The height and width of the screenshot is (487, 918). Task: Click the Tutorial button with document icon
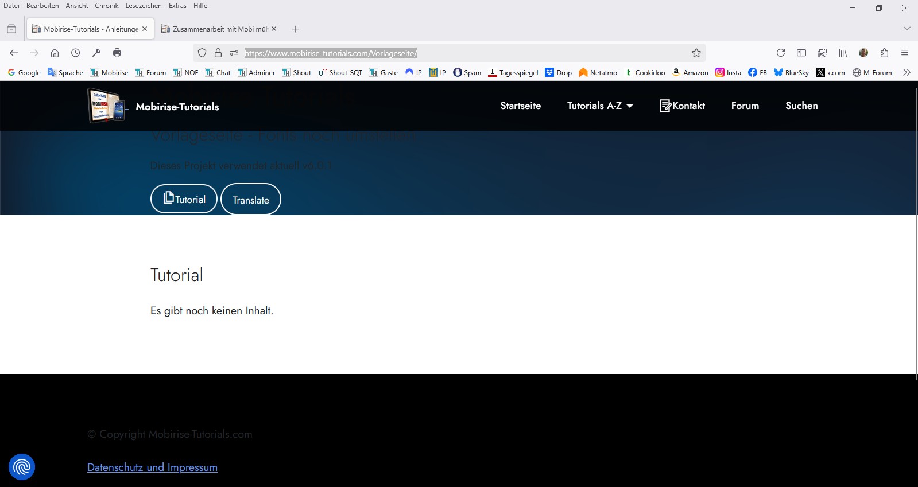[x=184, y=198]
